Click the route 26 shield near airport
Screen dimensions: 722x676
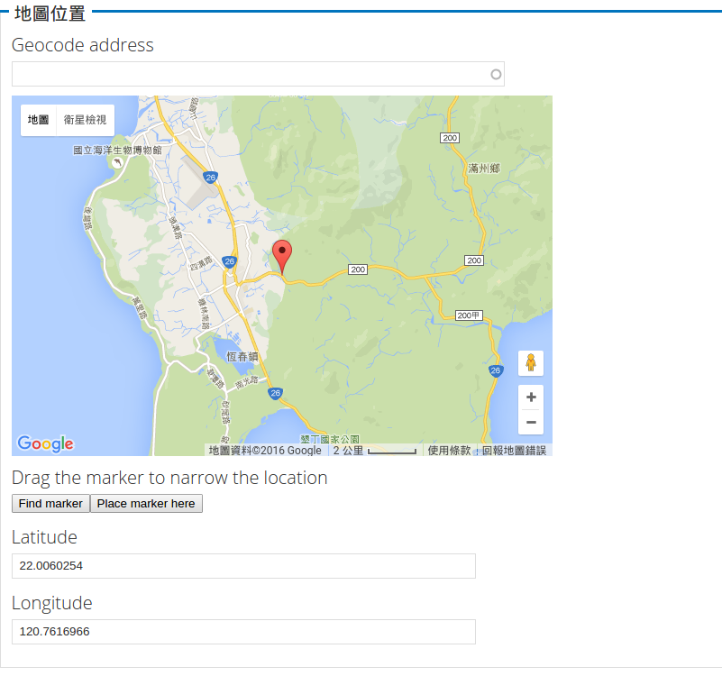pyautogui.click(x=210, y=178)
